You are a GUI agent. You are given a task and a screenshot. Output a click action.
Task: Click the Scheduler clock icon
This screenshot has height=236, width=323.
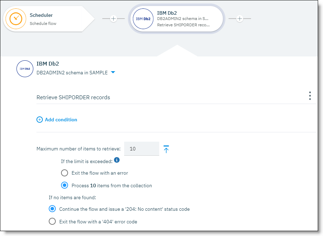click(x=16, y=19)
